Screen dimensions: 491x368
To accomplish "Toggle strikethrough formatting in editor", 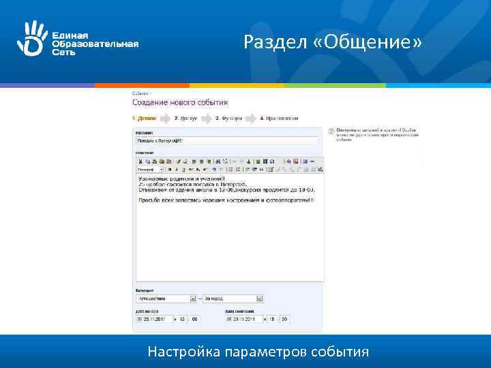I will tap(191, 169).
